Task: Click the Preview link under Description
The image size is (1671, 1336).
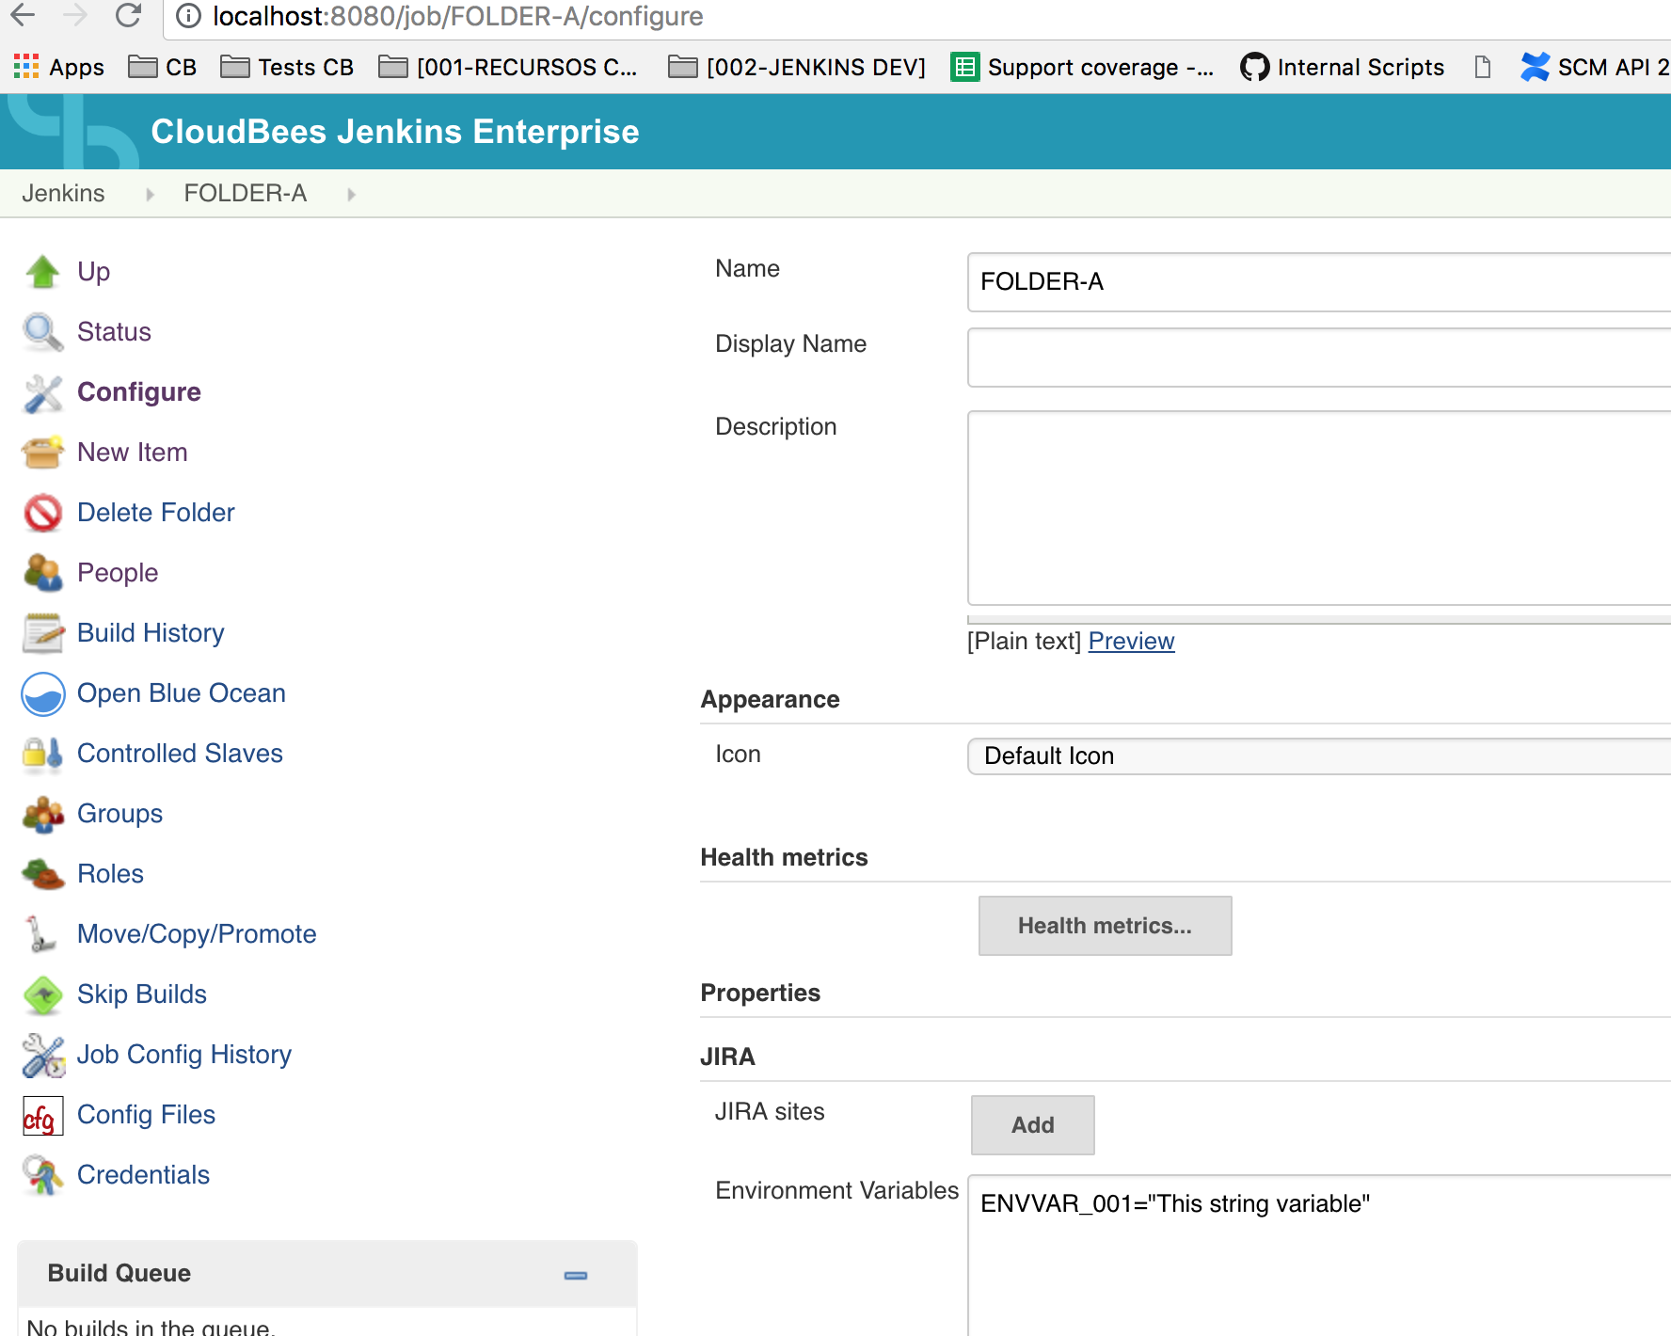Action: (x=1131, y=642)
